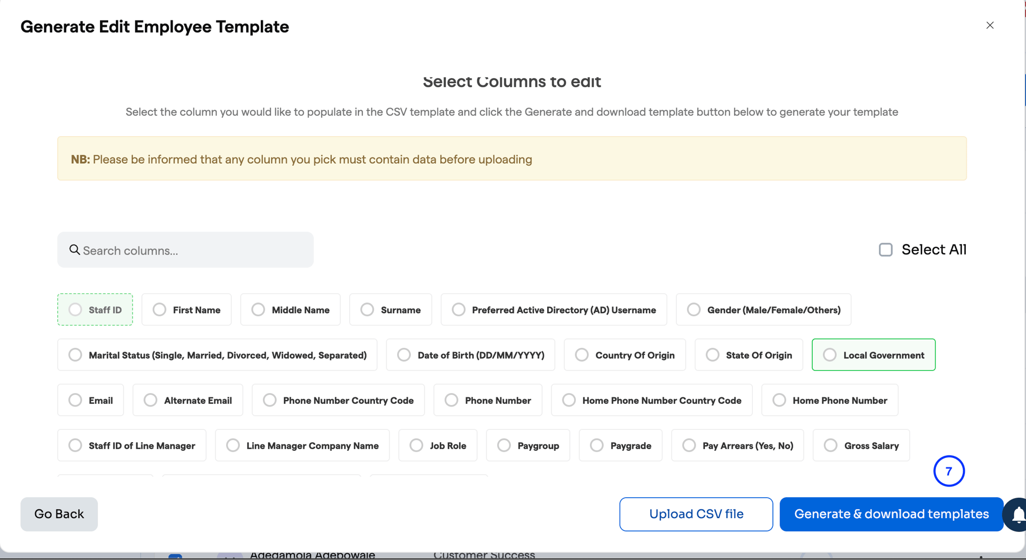Viewport: 1026px width, 560px height.
Task: Select the Local Government column
Action: coord(873,355)
